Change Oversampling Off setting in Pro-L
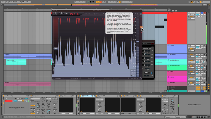Viewport: 211px width, 119px height. [x=80, y=78]
